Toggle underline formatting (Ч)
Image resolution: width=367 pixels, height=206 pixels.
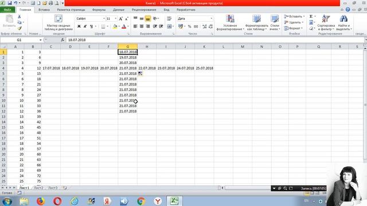[x=91, y=26]
